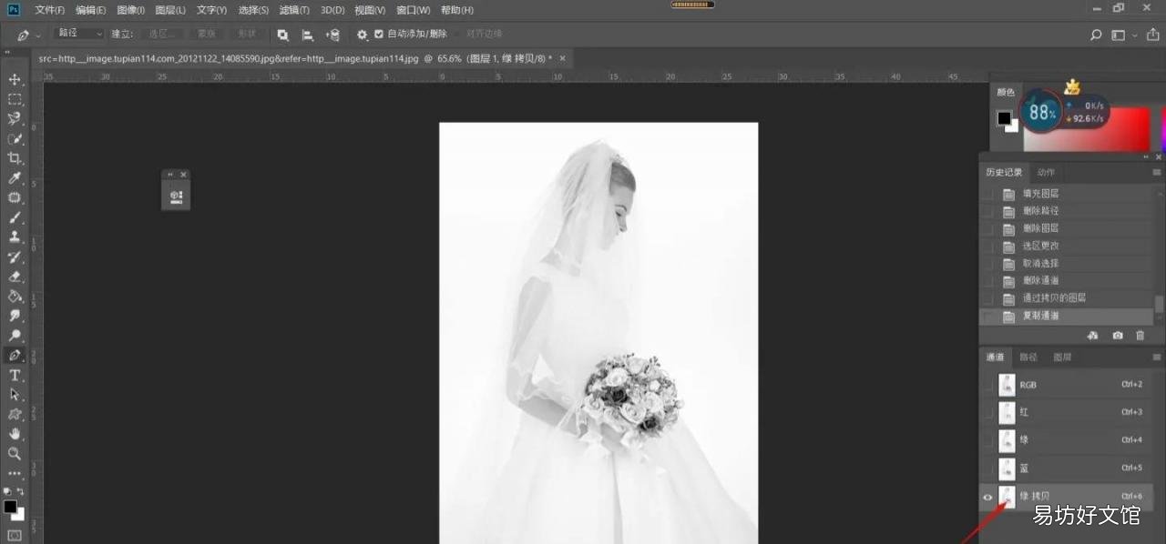1166x544 pixels.
Task: Click the 选区… button
Action: [163, 34]
